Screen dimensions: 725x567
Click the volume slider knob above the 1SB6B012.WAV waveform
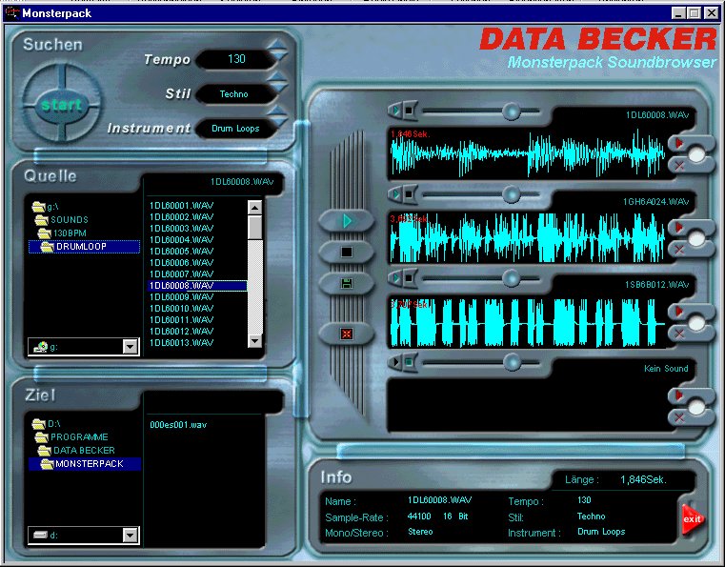[512, 278]
